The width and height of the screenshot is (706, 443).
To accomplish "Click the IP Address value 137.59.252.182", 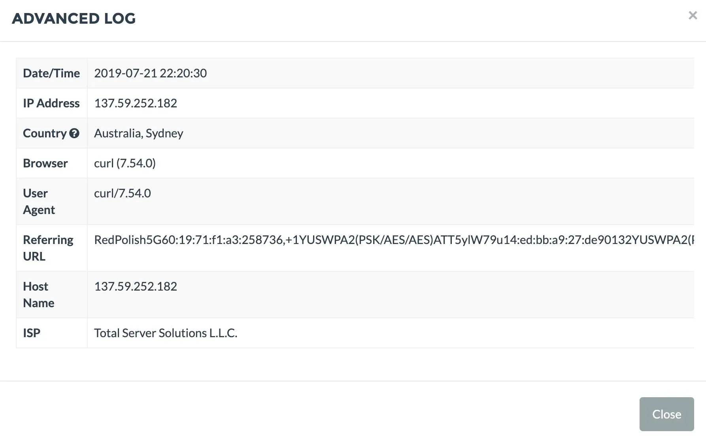I will [136, 103].
